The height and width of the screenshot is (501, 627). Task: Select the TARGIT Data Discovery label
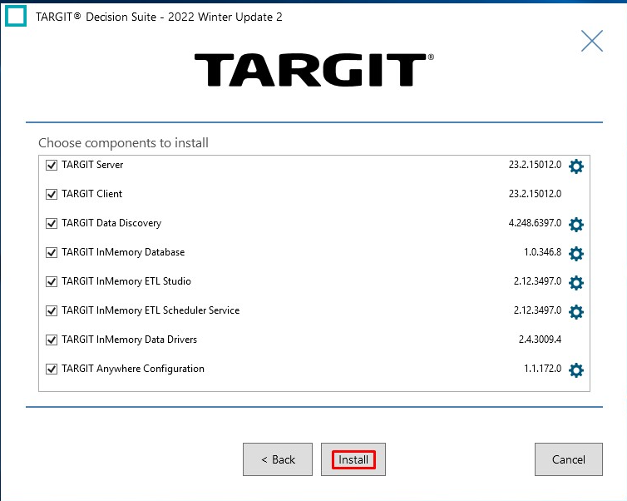pyautogui.click(x=111, y=223)
